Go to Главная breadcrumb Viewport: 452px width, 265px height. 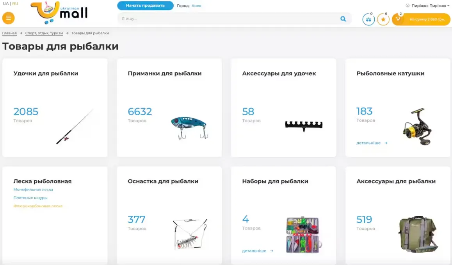[x=9, y=33]
